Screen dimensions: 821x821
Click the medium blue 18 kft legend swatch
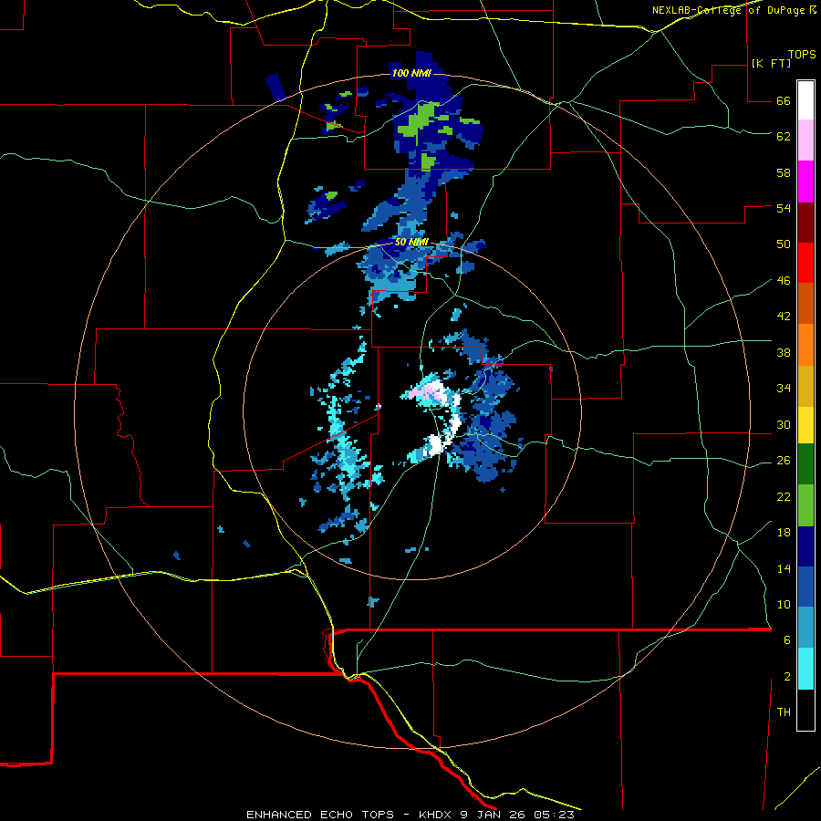pos(805,587)
